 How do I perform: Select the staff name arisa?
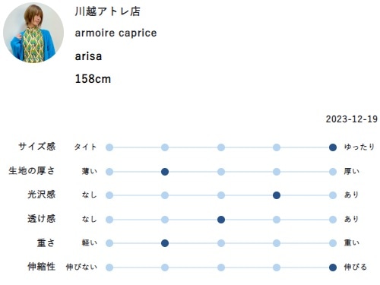[x=88, y=56]
